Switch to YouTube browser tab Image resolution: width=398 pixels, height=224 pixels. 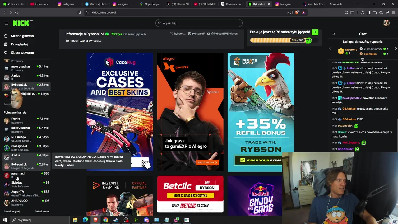click(x=39, y=4)
